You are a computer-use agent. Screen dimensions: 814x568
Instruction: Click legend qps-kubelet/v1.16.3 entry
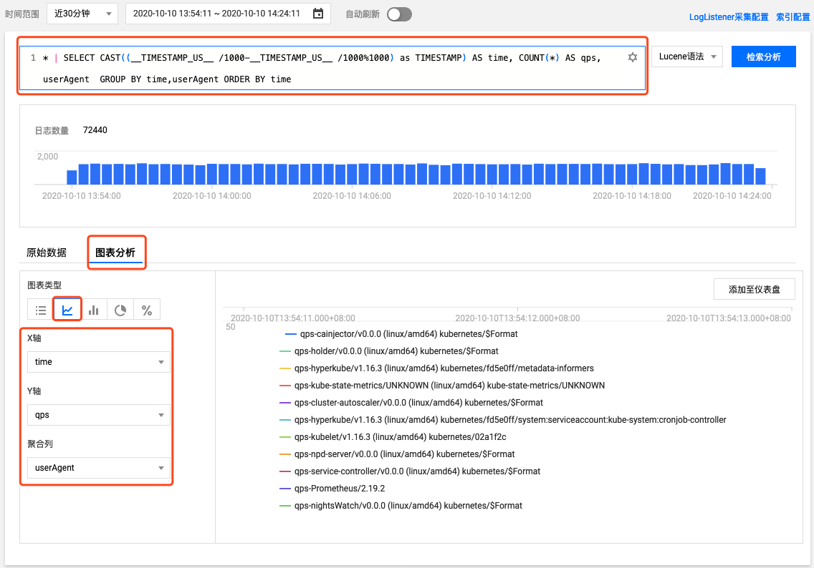click(x=393, y=436)
